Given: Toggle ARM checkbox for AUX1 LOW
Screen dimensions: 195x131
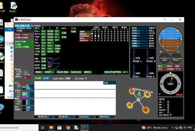Looking at the screenshot, I should [x=92, y=31].
